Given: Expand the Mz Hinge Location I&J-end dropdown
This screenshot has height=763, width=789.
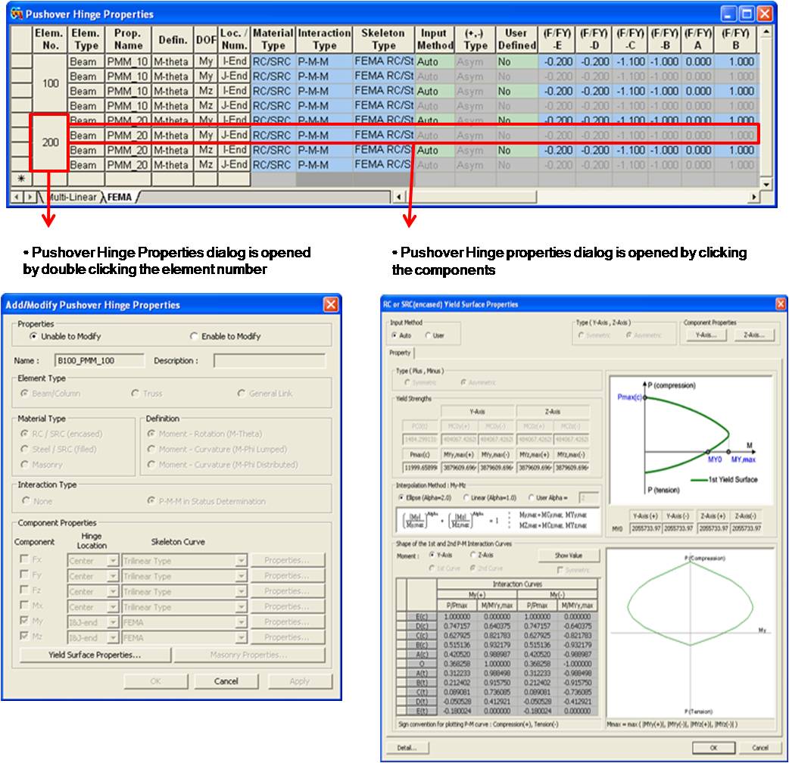Looking at the screenshot, I should (x=113, y=637).
